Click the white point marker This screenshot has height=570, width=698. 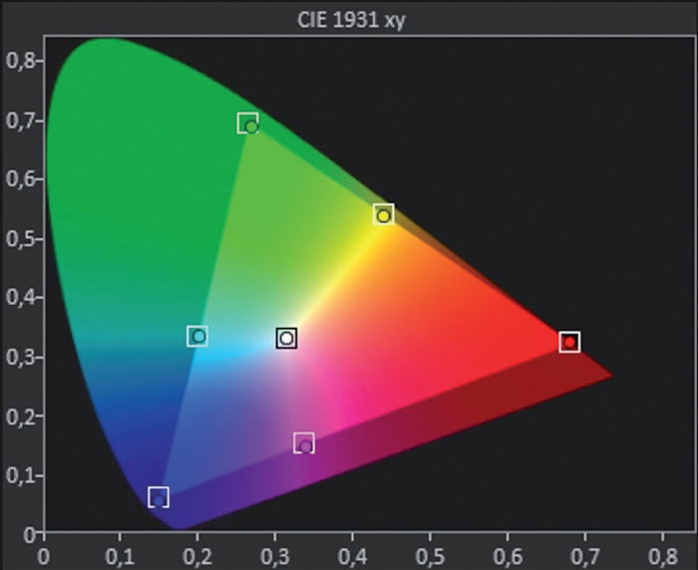(286, 338)
